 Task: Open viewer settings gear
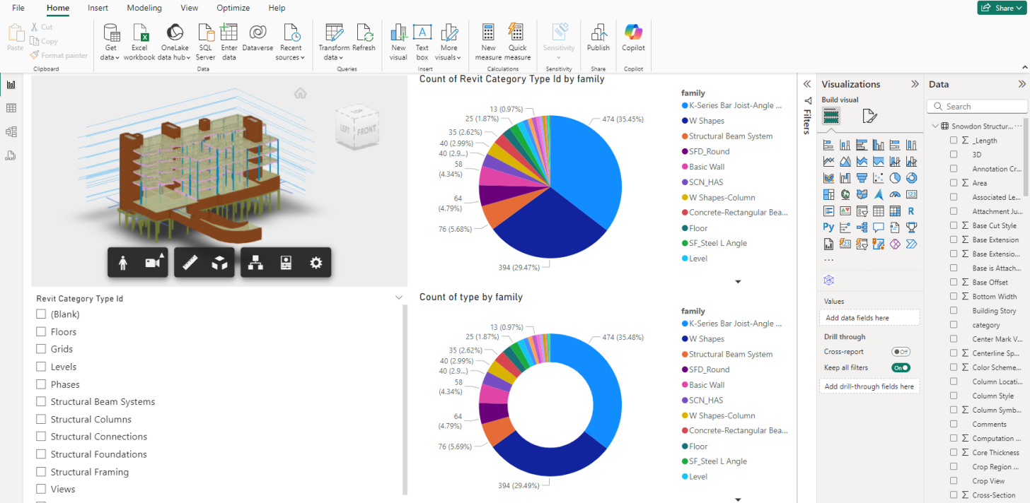316,263
